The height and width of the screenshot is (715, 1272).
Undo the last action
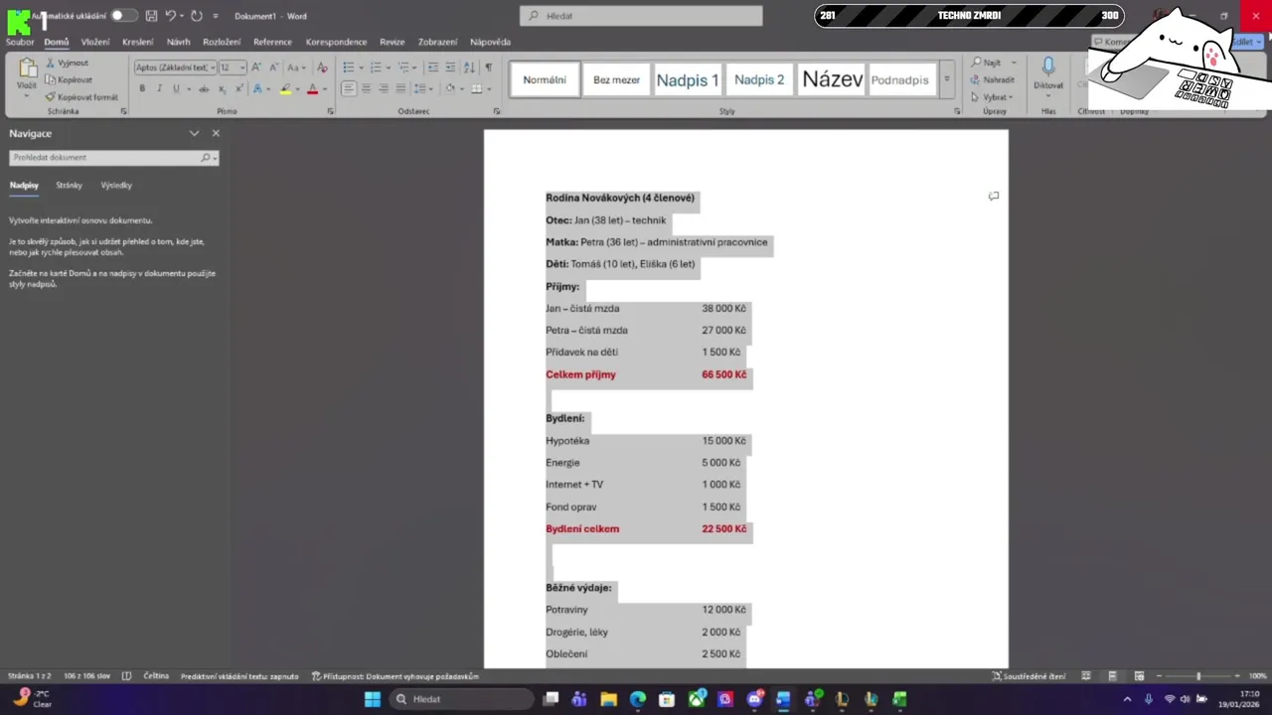pos(171,16)
